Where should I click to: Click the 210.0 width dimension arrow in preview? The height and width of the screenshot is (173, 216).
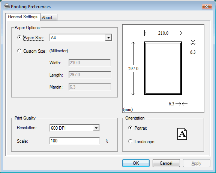click(x=163, y=33)
